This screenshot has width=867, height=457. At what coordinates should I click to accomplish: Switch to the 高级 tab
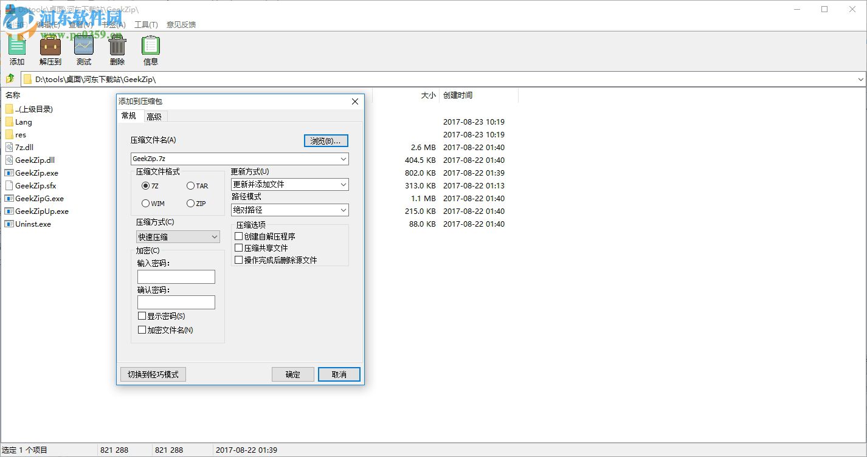tap(154, 116)
